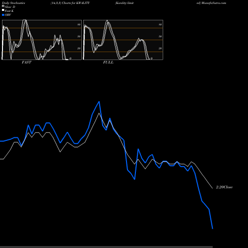
Task: Click the blue OBV legend swatch
Action: pyautogui.click(x=3, y=15)
